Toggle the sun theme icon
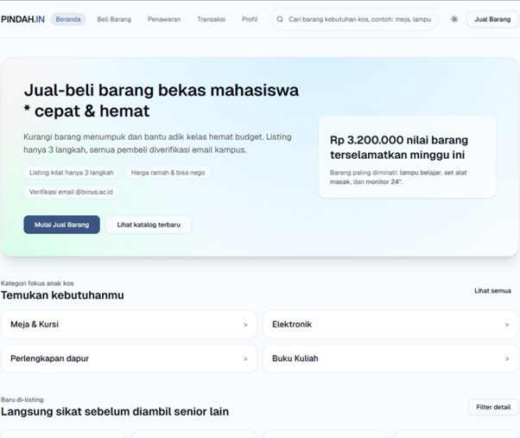Screen dimensions: 520x438 pos(454,19)
